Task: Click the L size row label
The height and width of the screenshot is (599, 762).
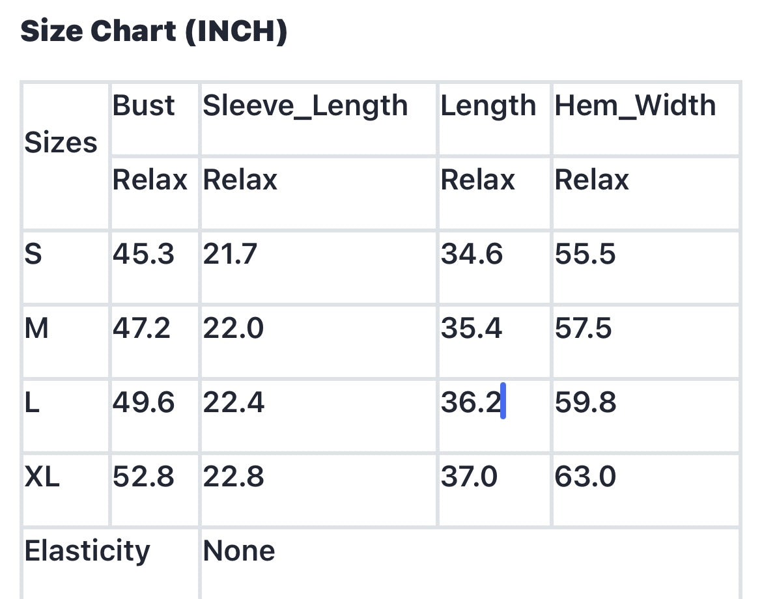Action: click(x=32, y=403)
